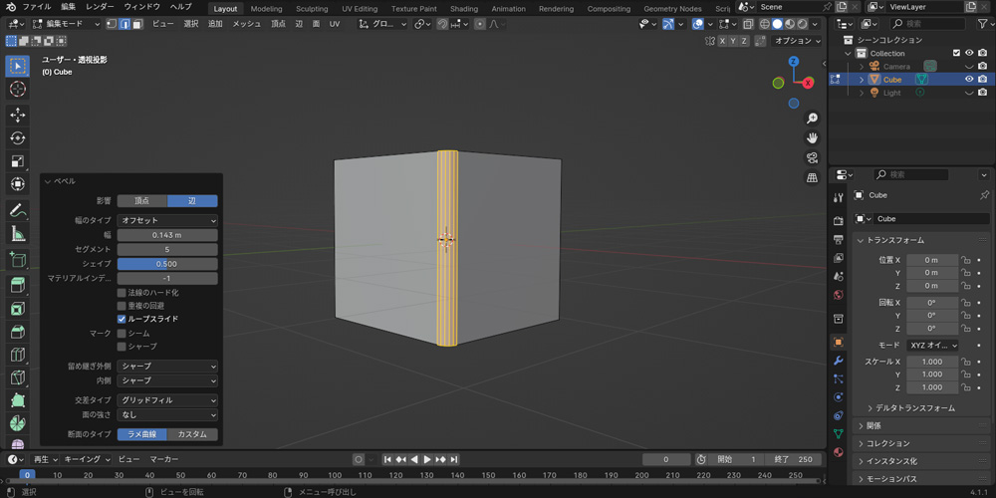Select 頂点 in bevel affect option
Screen dimensions: 996x498
[x=142, y=201]
